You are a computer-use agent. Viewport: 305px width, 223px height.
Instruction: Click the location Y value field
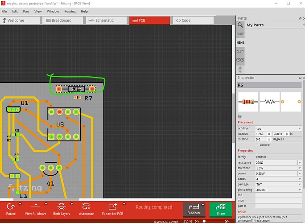(279, 134)
